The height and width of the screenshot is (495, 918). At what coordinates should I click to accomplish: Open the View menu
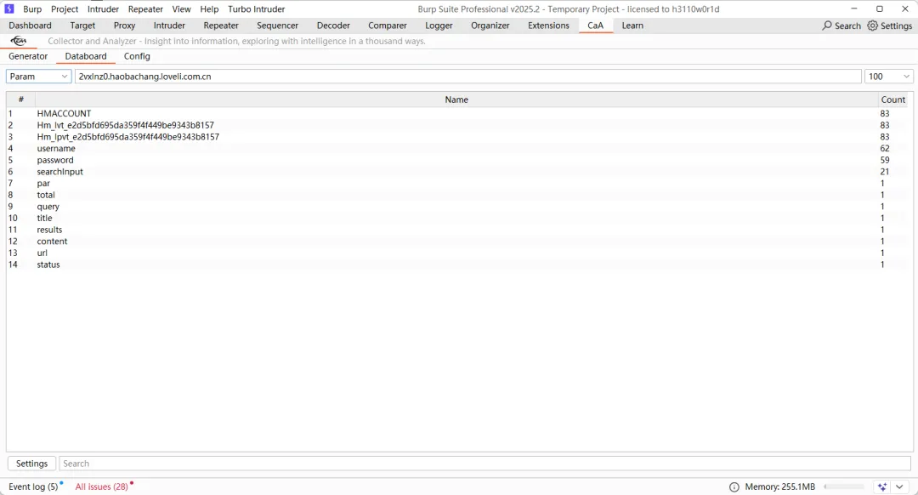182,9
